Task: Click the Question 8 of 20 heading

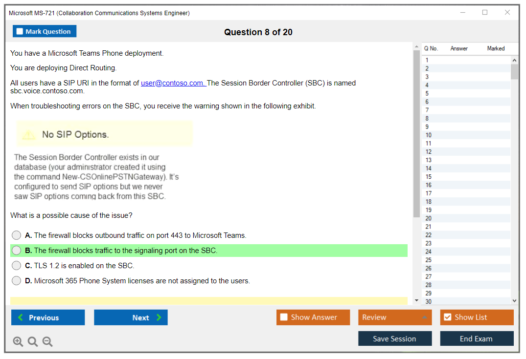Action: coord(258,32)
